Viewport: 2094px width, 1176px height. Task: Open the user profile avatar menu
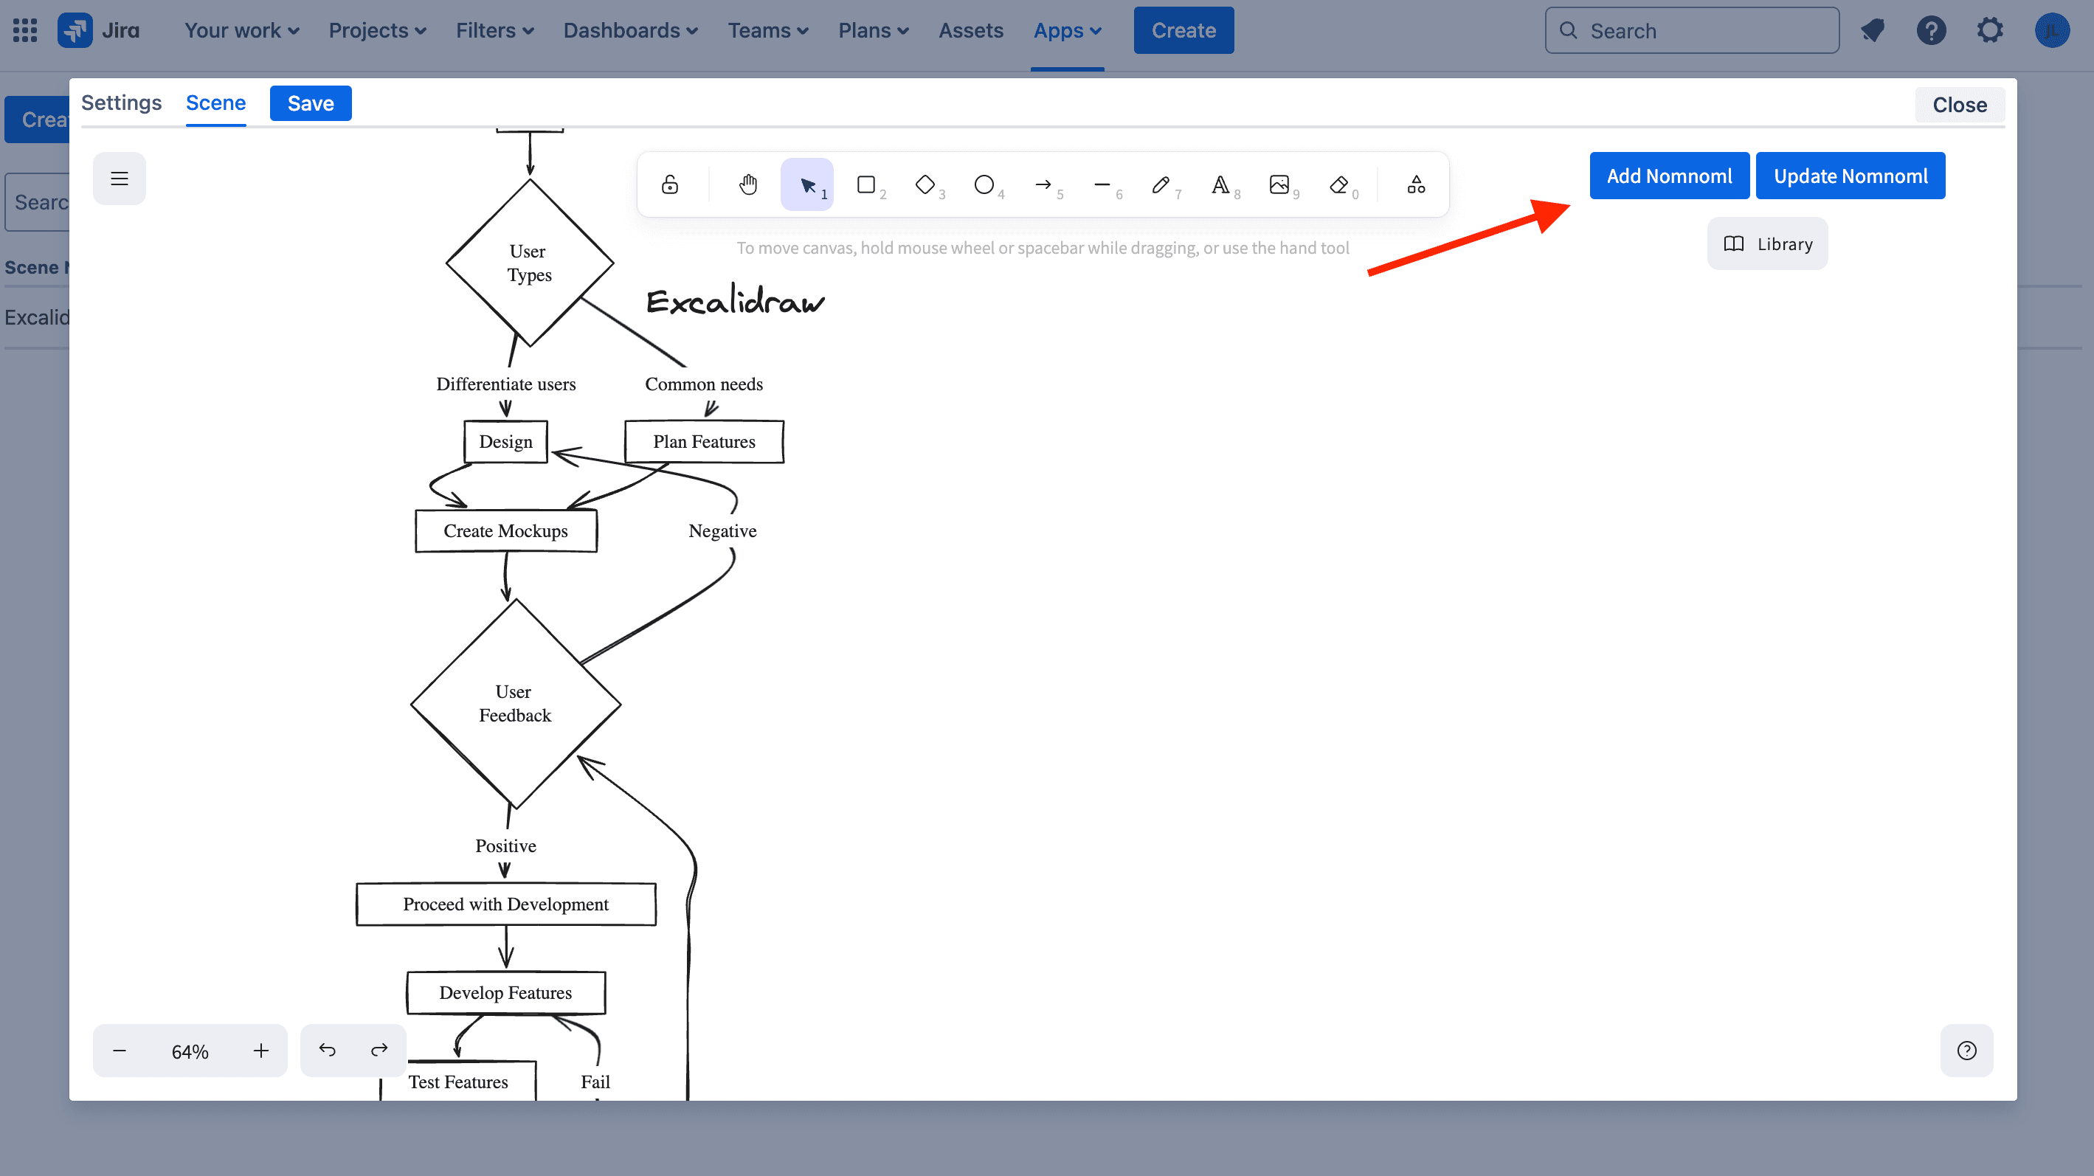[x=2052, y=30]
